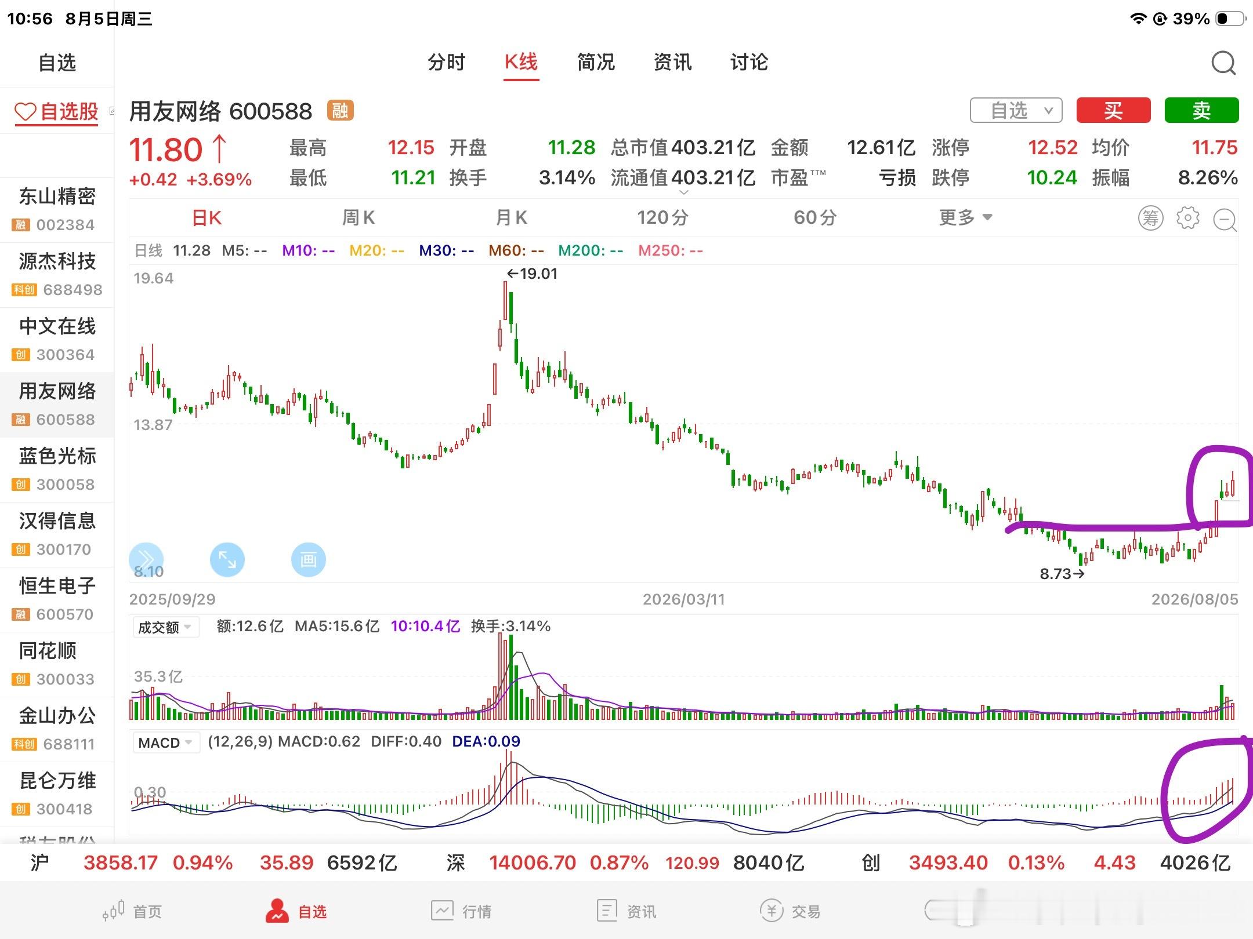Open the 讨论 tab
Image resolution: width=1253 pixels, height=939 pixels.
(749, 62)
